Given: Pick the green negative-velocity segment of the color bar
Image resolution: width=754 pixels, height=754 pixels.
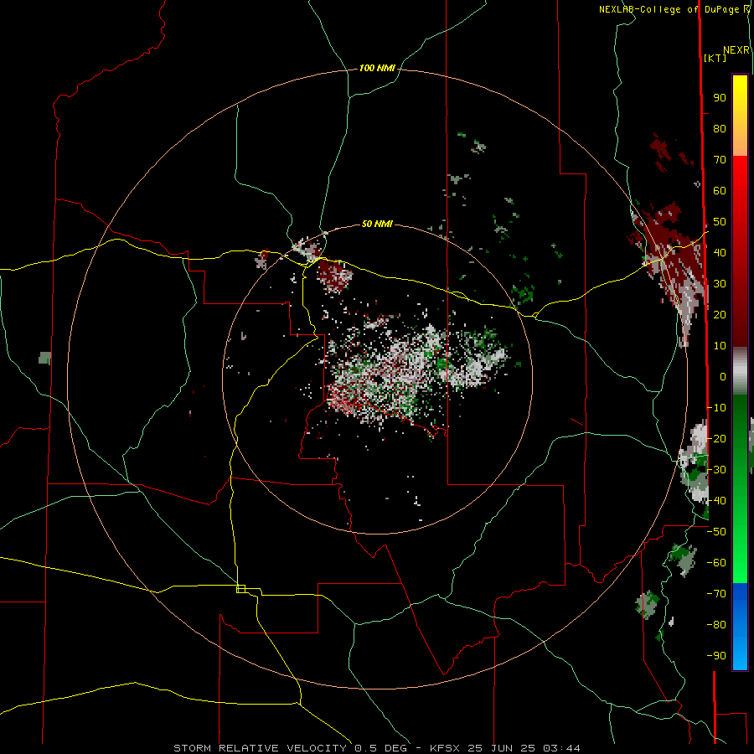Looking at the screenshot, I should tap(740, 489).
